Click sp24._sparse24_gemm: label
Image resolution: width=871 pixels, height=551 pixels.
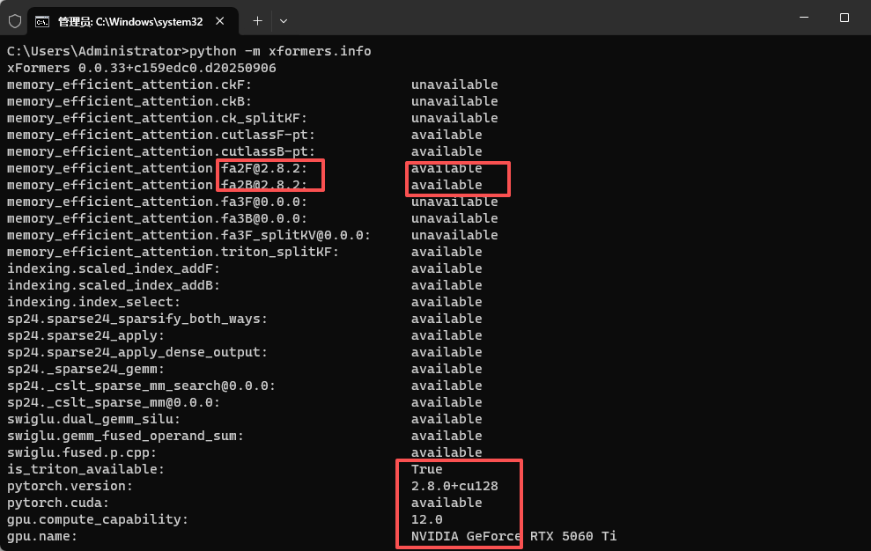pos(86,369)
